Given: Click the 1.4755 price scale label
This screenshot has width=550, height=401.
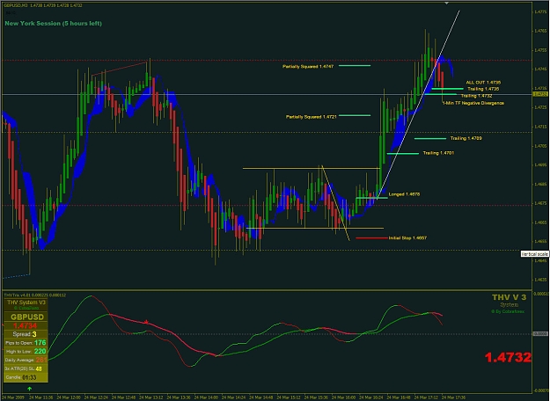Looking at the screenshot, I should 540,50.
